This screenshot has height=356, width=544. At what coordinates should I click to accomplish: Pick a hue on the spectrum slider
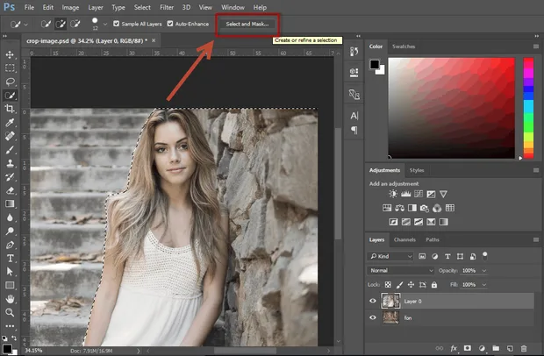(x=528, y=108)
